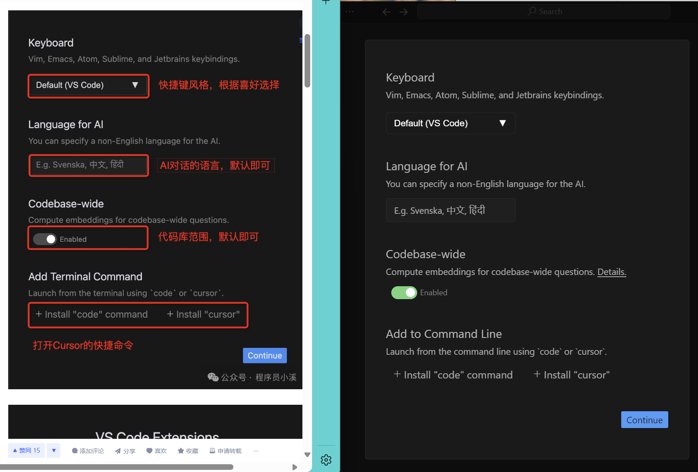Click the "Add to Command Line" heading
The height and width of the screenshot is (472, 698).
click(443, 334)
